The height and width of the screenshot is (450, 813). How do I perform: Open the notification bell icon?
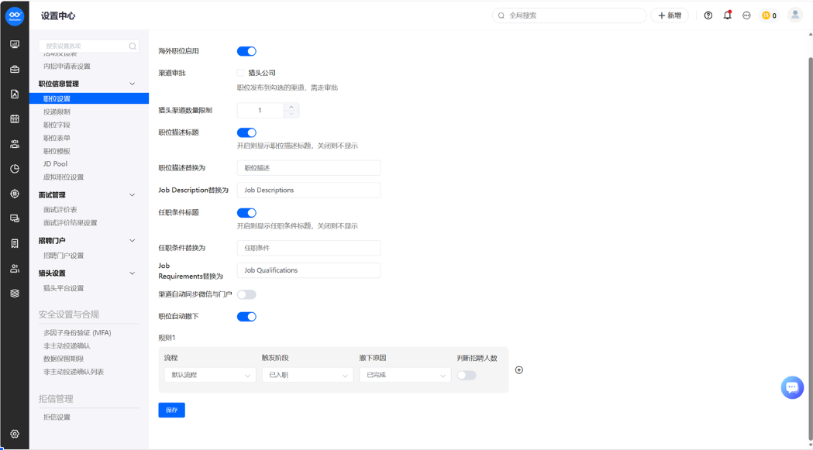(728, 15)
